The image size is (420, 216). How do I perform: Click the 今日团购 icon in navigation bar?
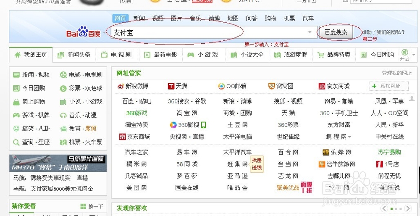(x=363, y=55)
